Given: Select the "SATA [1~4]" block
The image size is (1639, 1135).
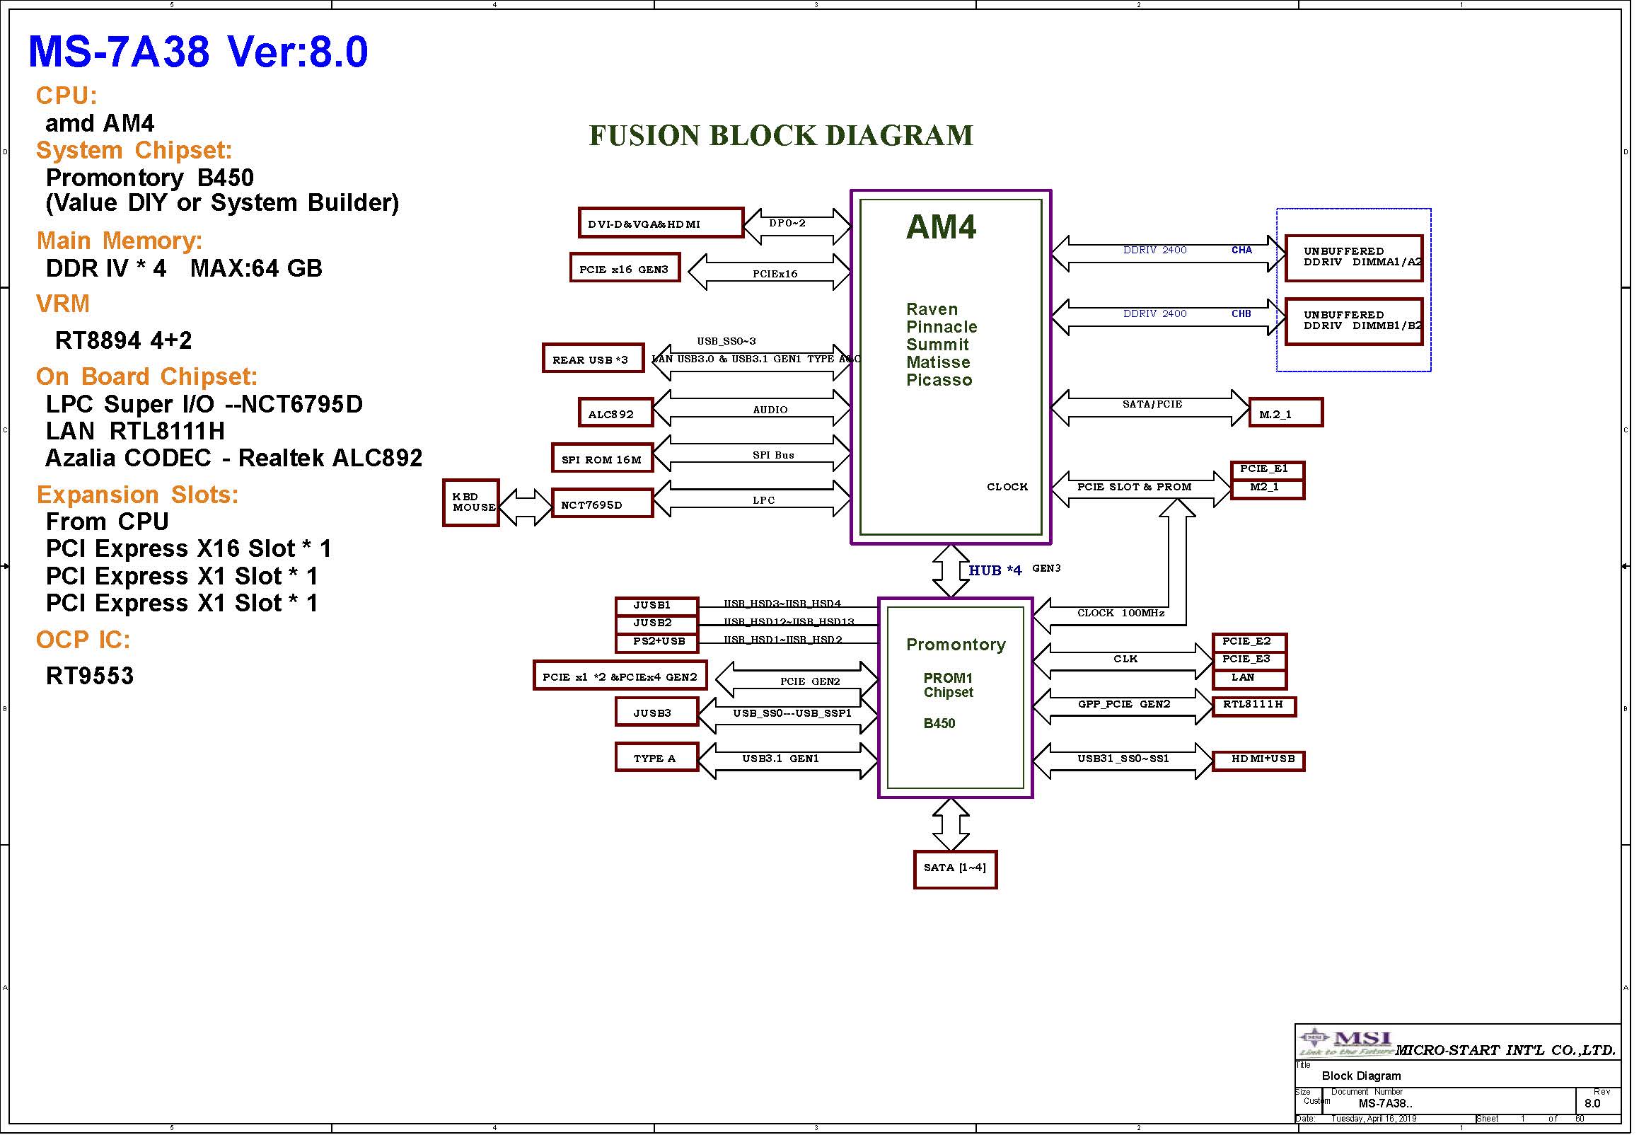Looking at the screenshot, I should (955, 869).
